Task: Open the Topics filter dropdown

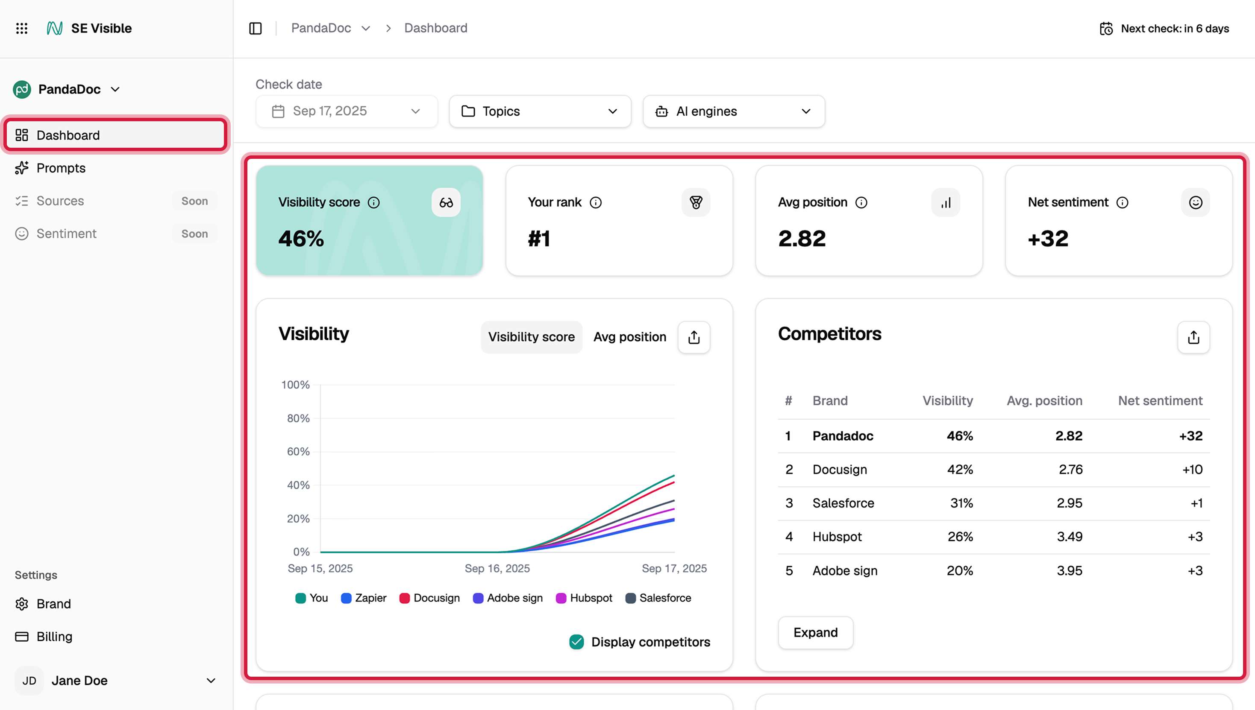Action: tap(540, 111)
